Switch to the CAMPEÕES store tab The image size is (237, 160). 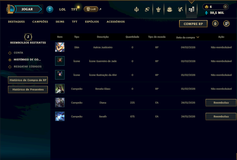pyautogui.click(x=40, y=22)
